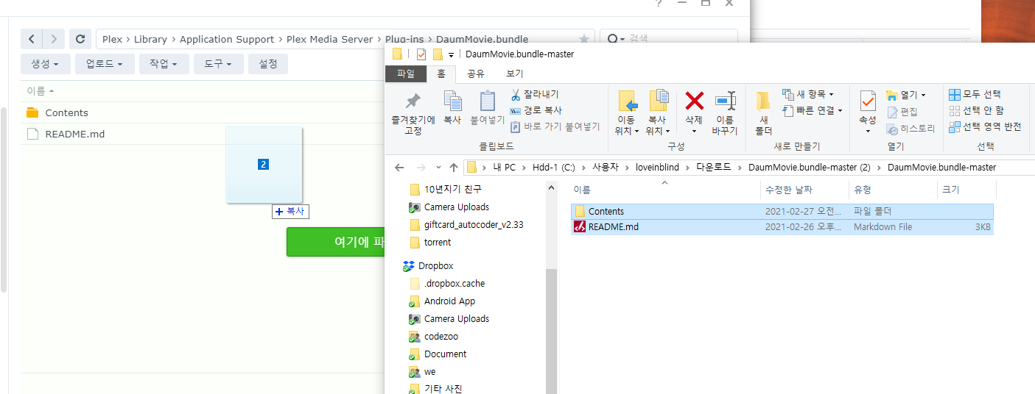Select torrent folder in navigation pane

[438, 242]
